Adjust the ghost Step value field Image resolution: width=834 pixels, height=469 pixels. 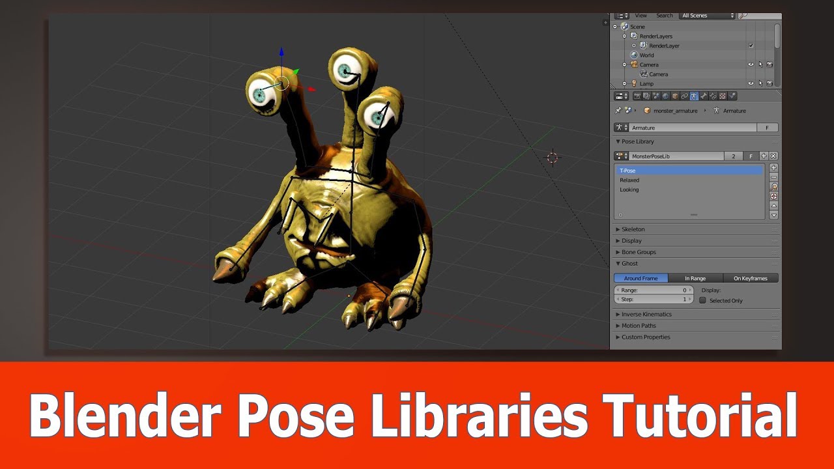click(654, 300)
